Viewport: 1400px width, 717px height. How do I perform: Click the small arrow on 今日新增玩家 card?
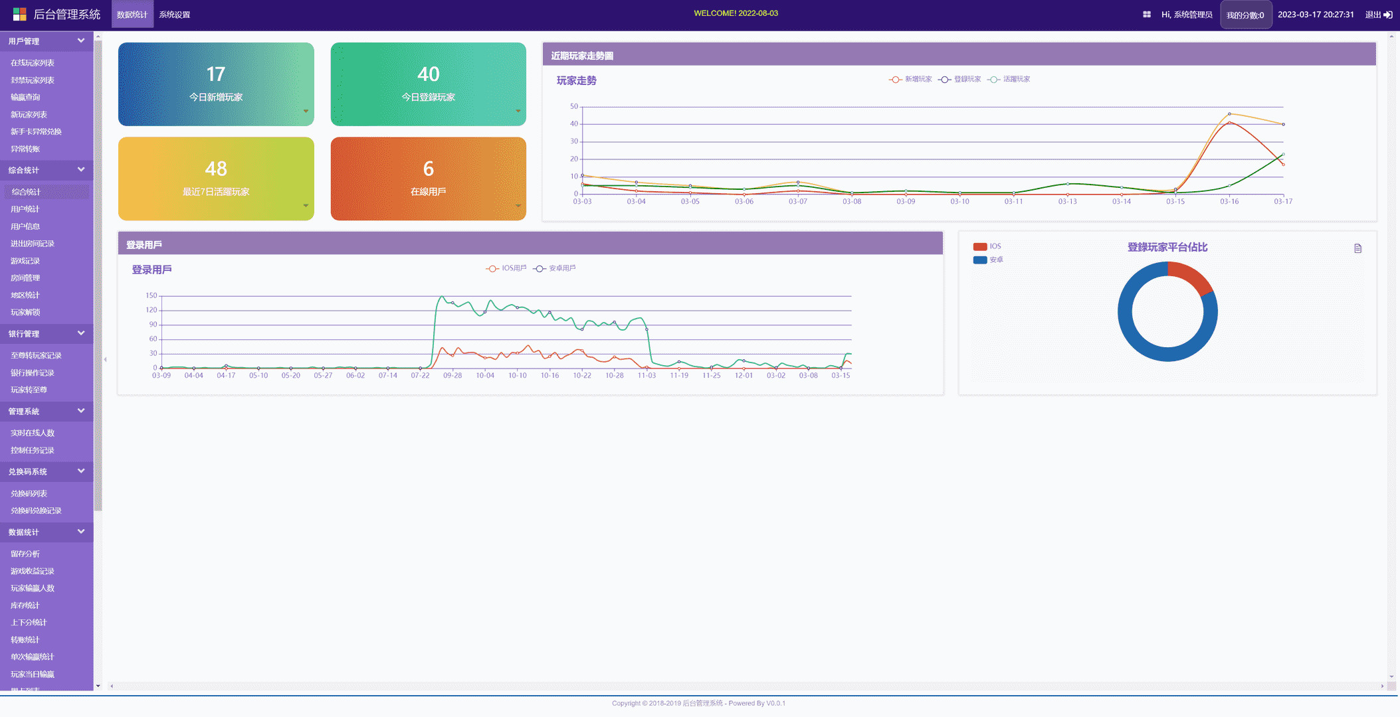[306, 111]
